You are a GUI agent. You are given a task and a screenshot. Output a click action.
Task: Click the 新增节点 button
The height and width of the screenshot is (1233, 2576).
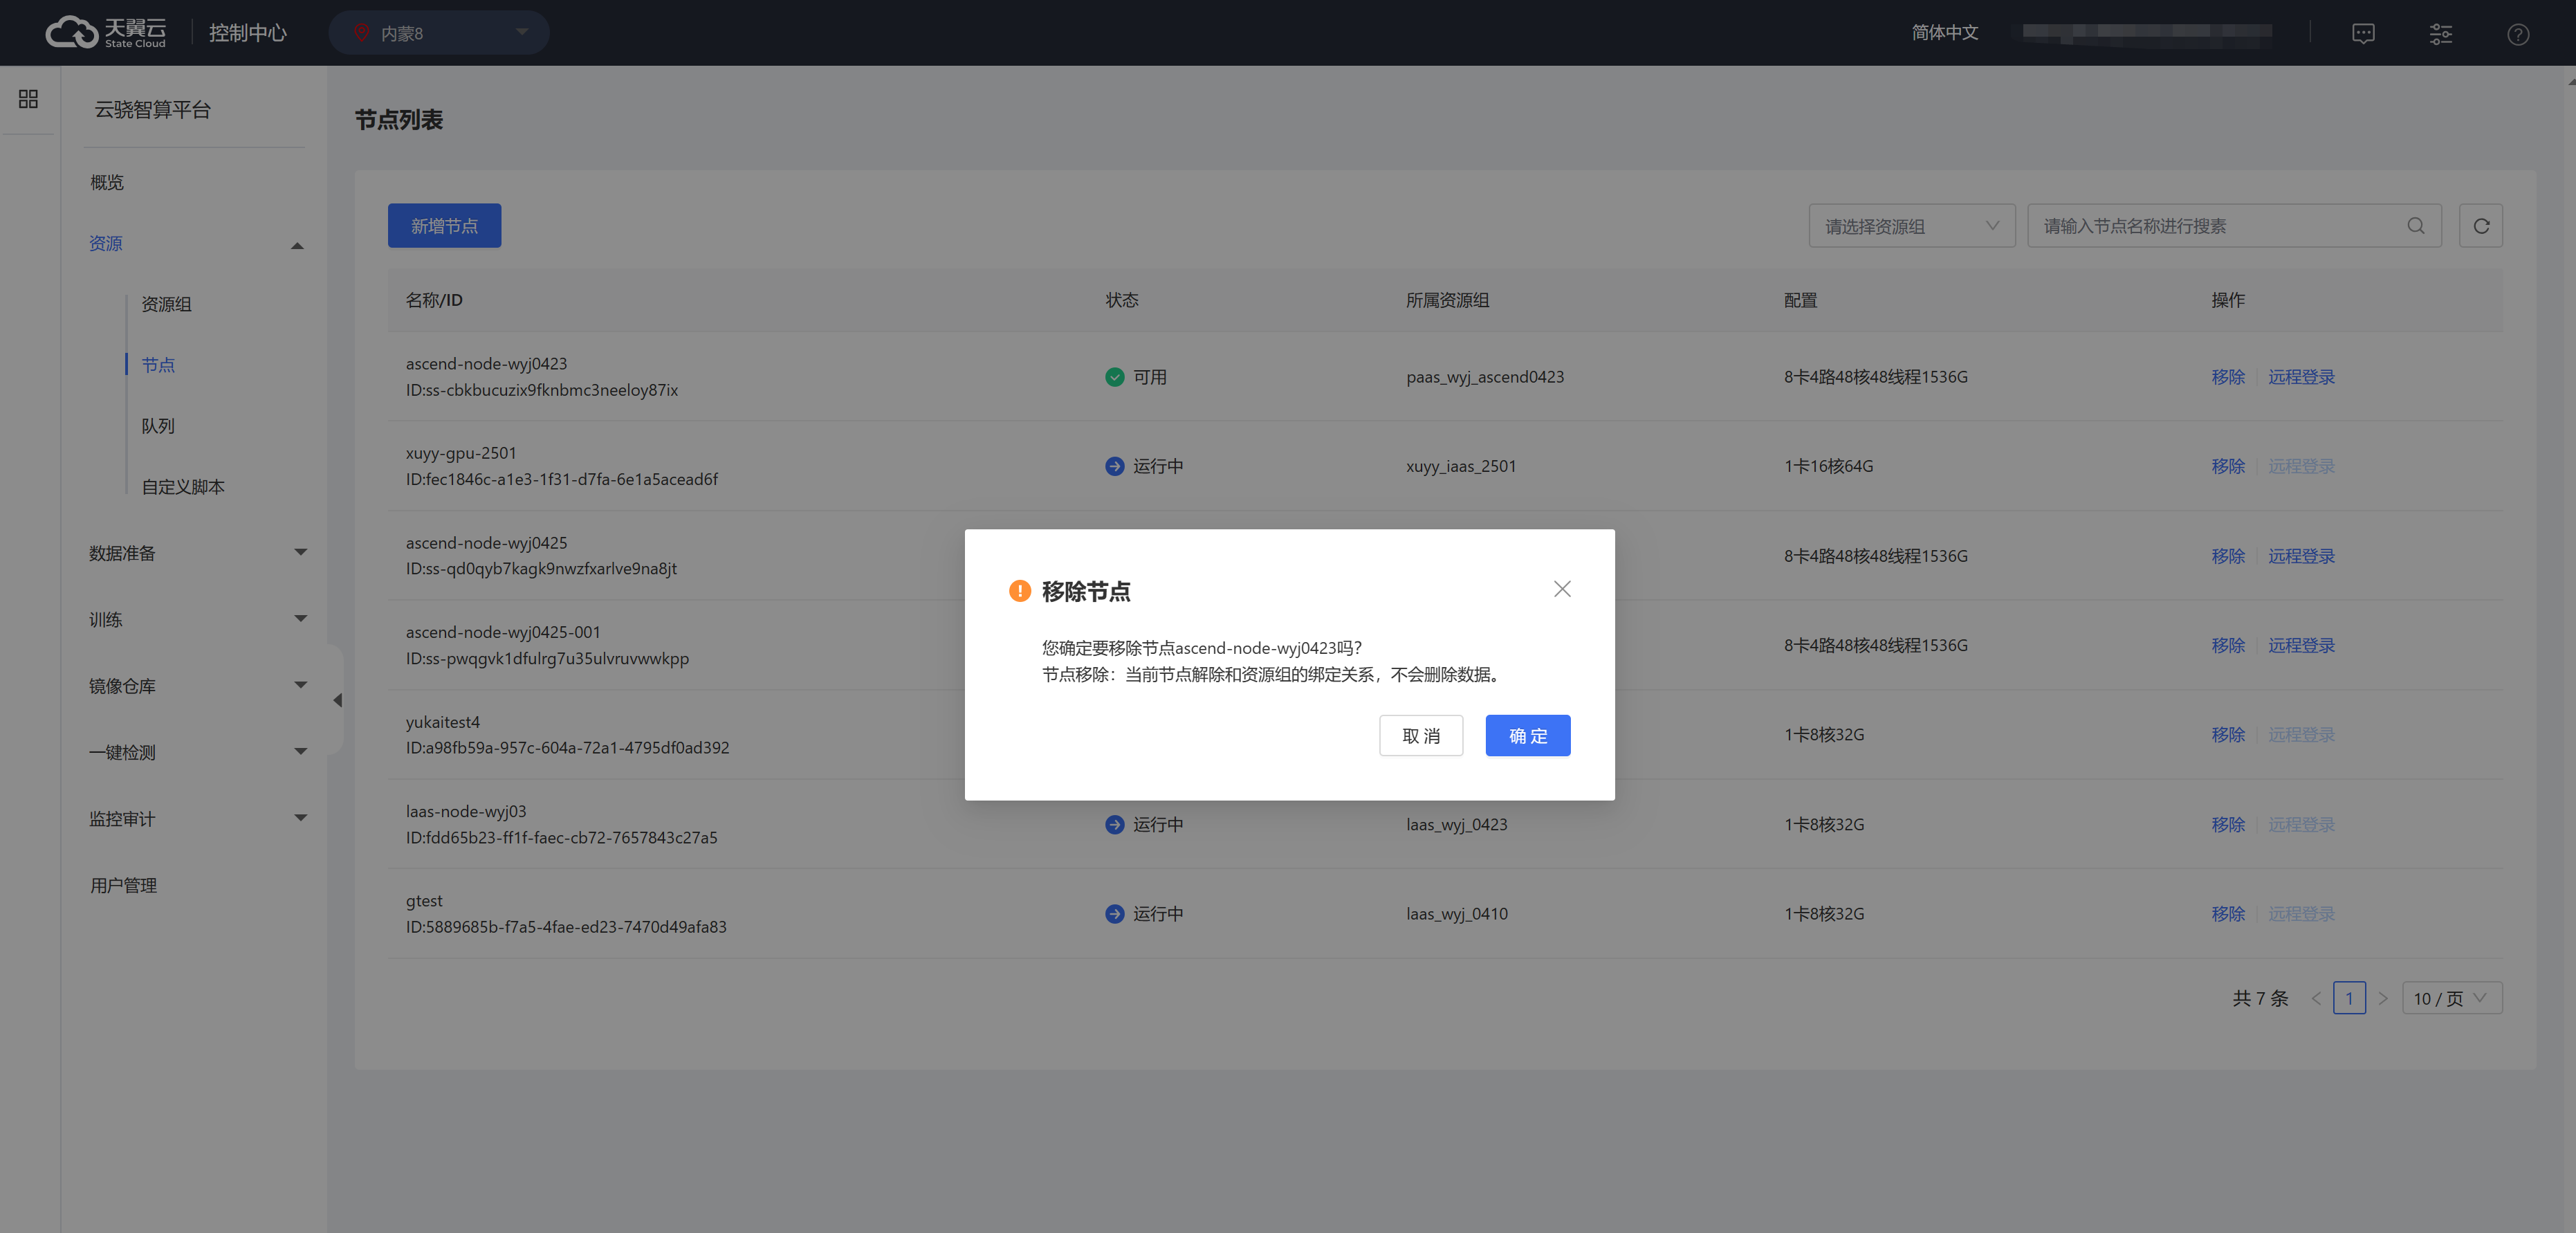coord(444,226)
